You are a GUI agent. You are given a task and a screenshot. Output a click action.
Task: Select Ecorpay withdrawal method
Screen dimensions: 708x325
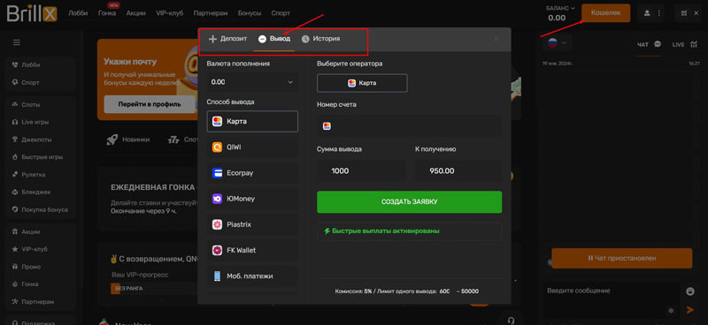[x=252, y=172]
